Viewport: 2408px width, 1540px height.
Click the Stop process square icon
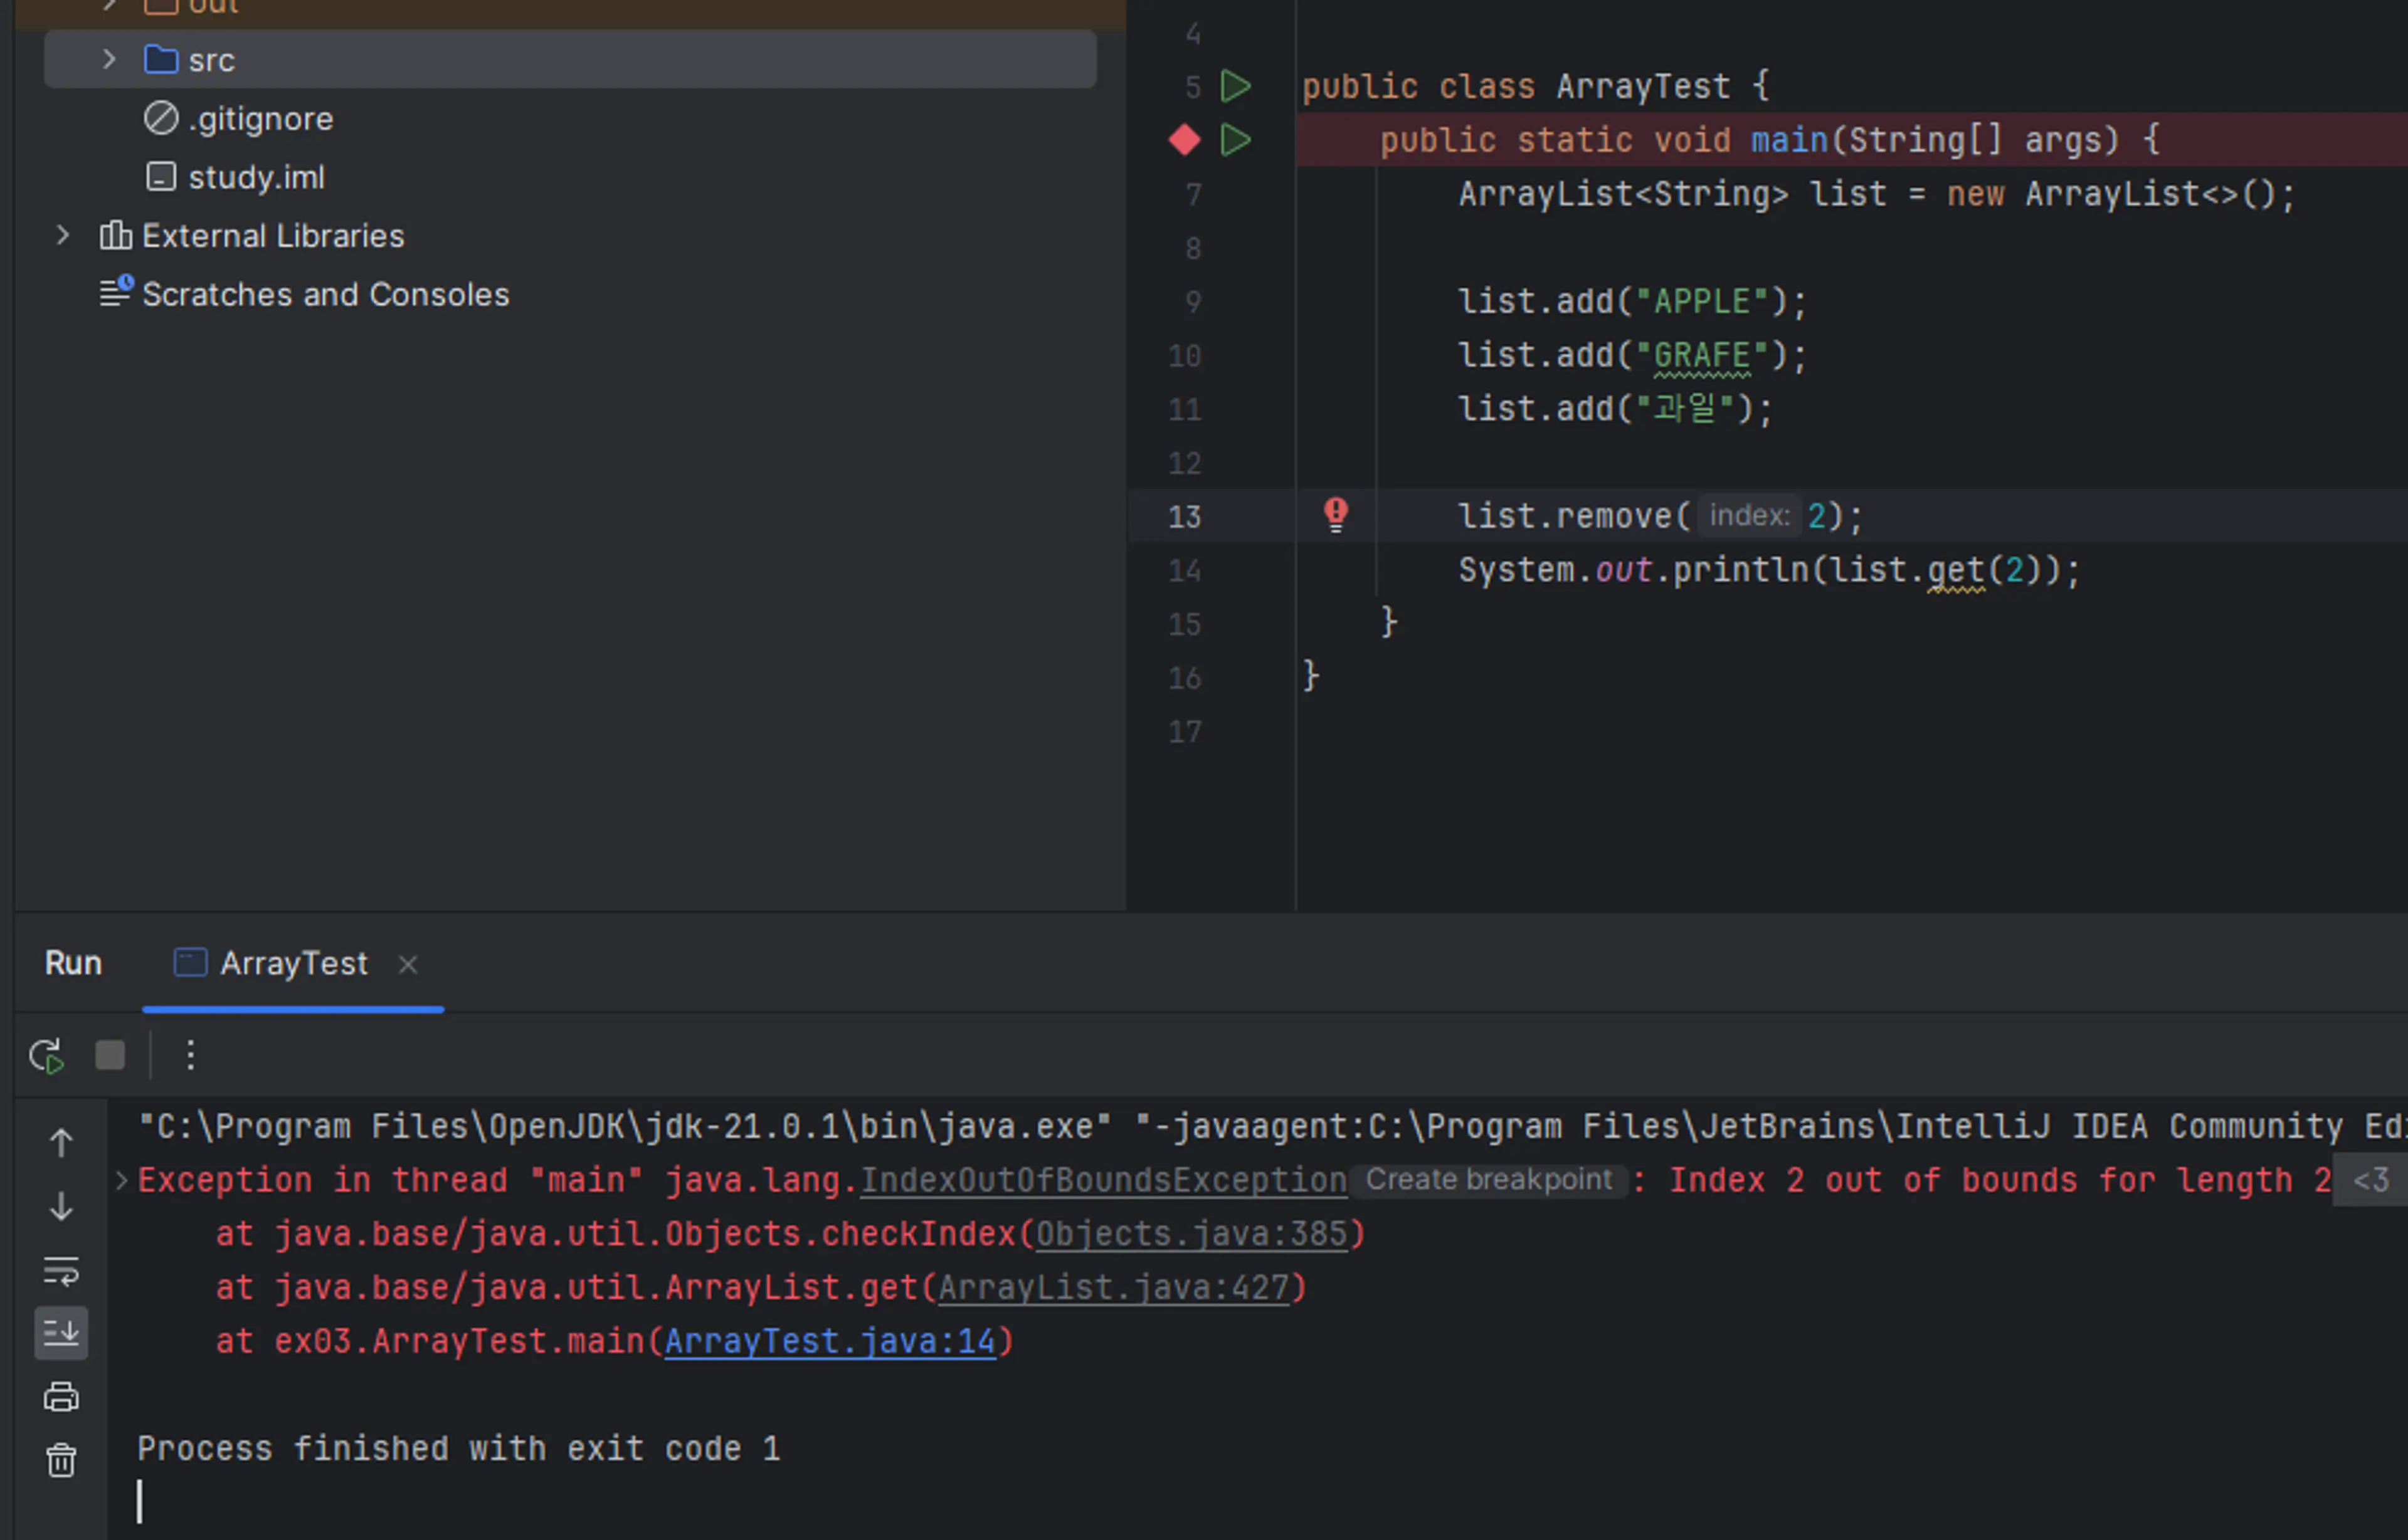point(110,1055)
